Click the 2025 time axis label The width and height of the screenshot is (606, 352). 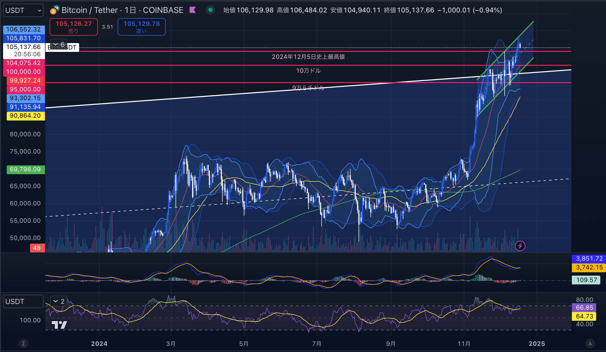537,344
